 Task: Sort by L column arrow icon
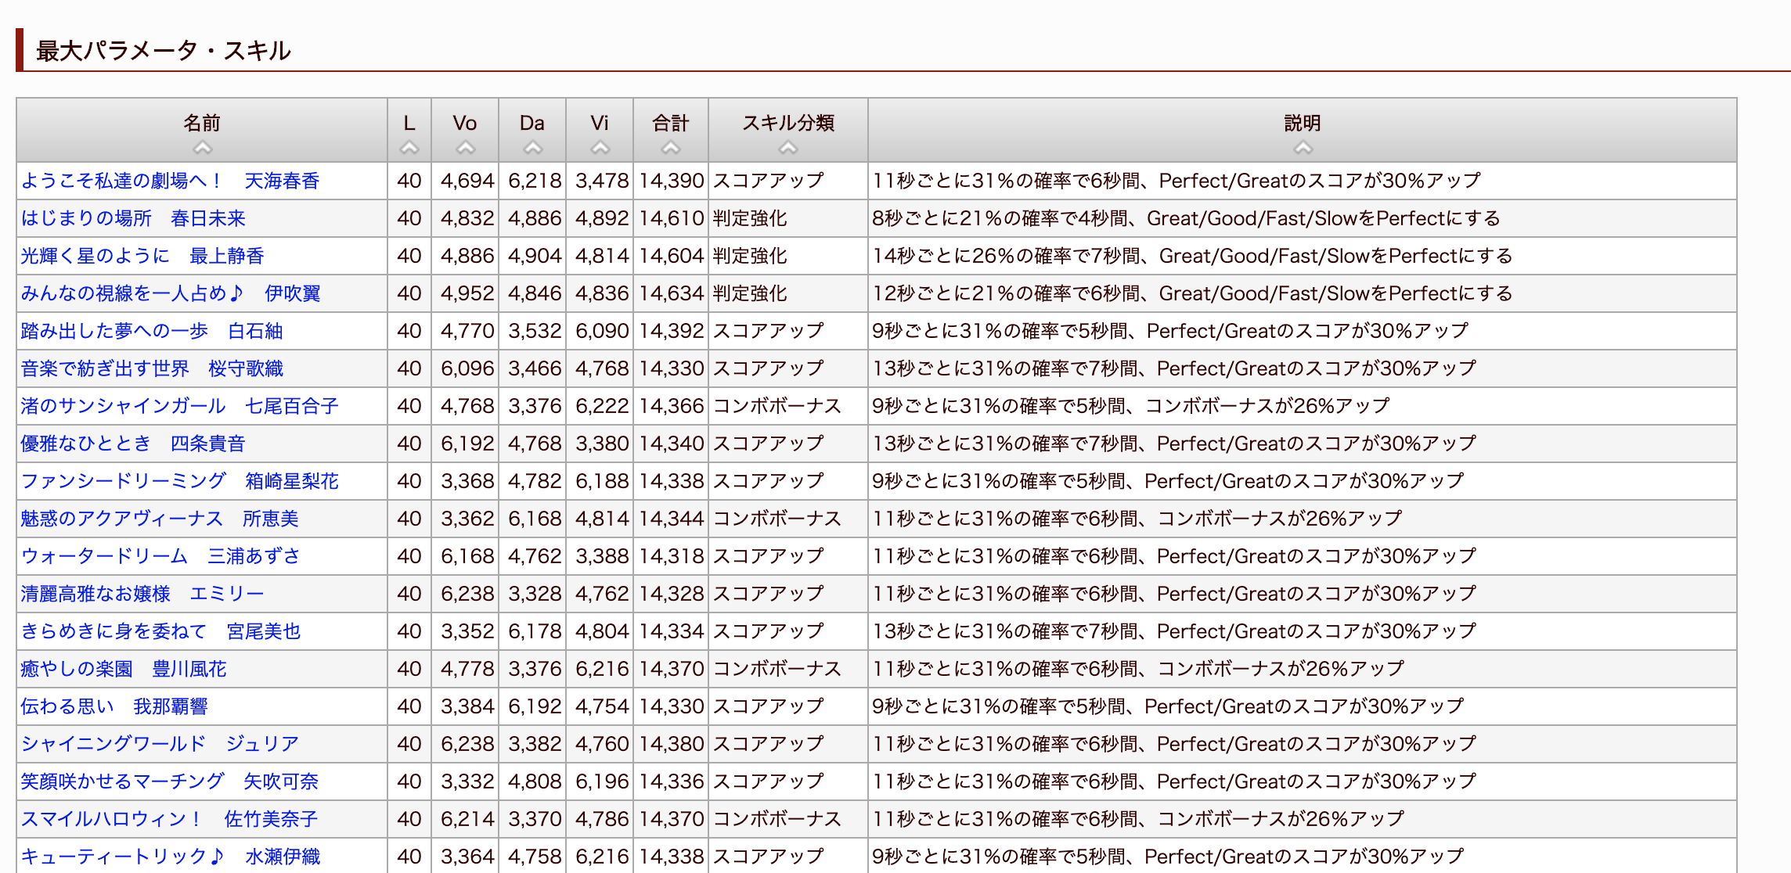(409, 147)
